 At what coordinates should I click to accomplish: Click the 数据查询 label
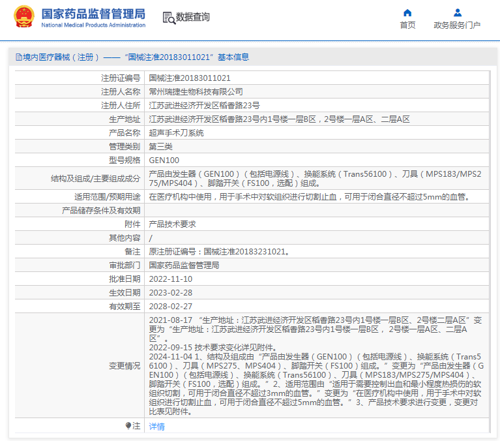pos(192,17)
